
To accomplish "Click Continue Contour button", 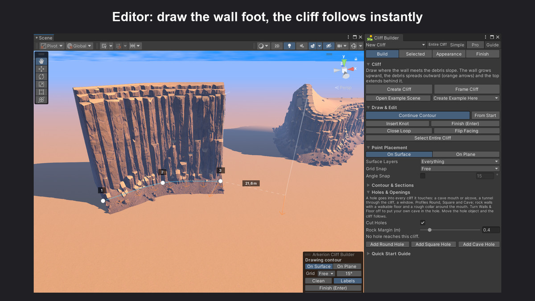I will [418, 115].
